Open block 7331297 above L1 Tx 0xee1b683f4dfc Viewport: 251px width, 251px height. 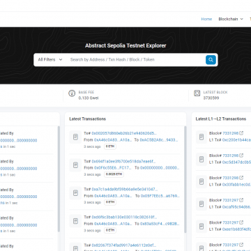coord(231,222)
